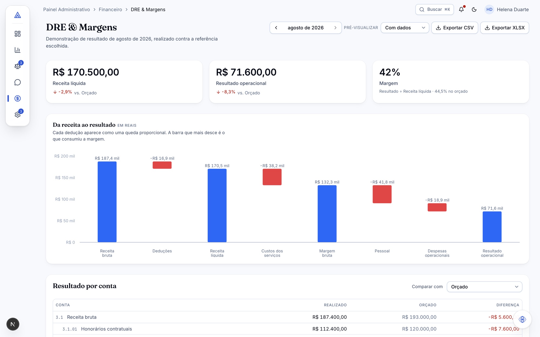This screenshot has width=540, height=337.
Task: Click the Pessoal red bar
Action: [x=382, y=194]
